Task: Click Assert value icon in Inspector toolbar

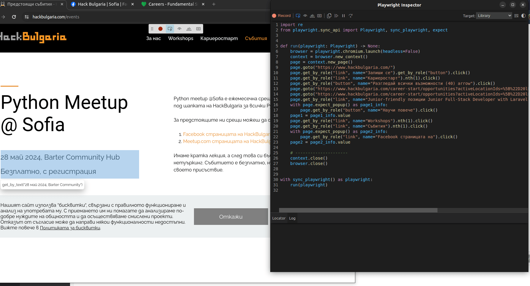Action: tap(319, 16)
